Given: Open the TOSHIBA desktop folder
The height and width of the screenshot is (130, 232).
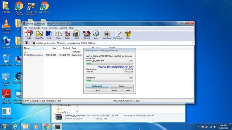Looking at the screenshot, I should [6, 7].
